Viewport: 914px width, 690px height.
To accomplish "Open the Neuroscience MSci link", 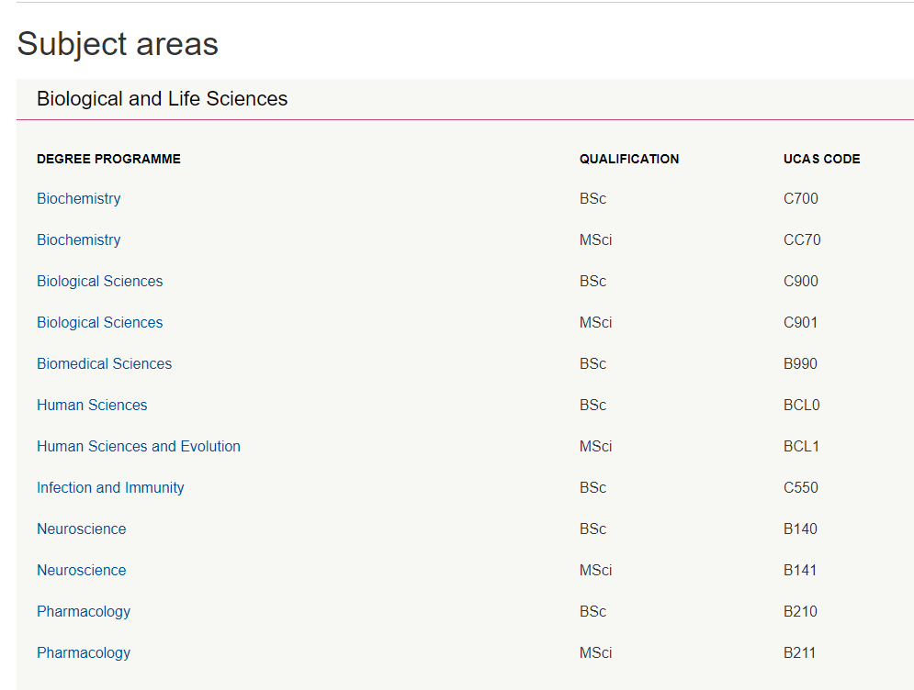I will coord(82,571).
